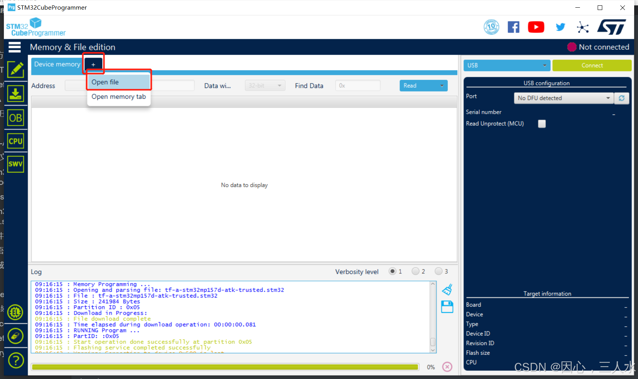Viewport: 638px width, 379px height.
Task: Toggle Read Unprotect (MCU) checkbox
Action: tap(542, 124)
